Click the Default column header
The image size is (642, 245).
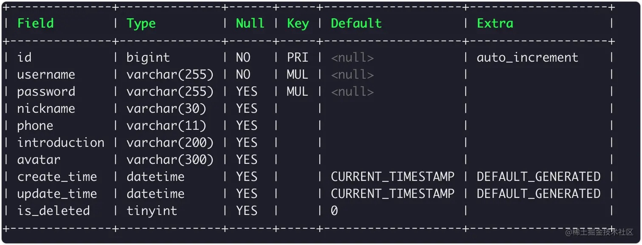356,23
